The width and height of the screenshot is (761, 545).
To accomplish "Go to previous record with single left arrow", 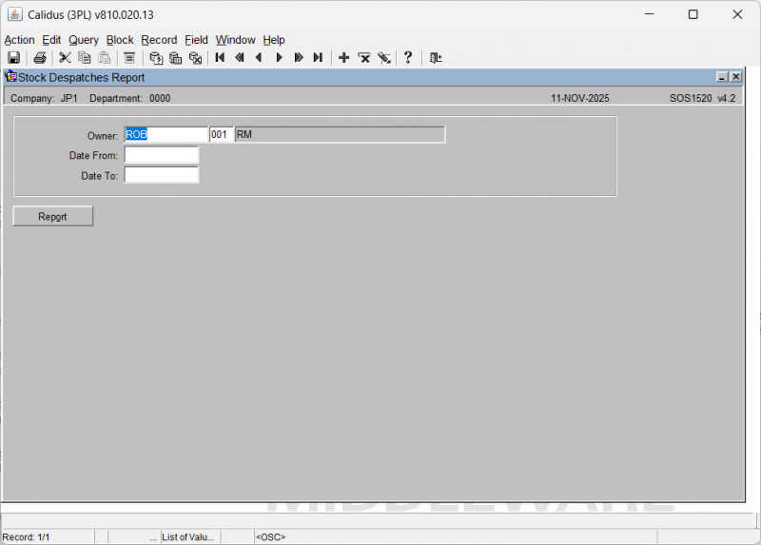I will (x=259, y=58).
